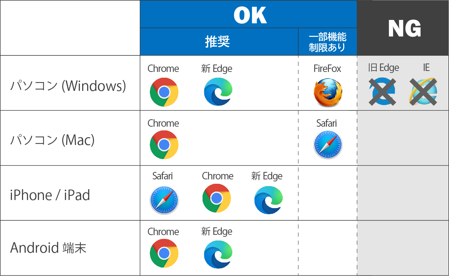Click the new Edge icon for Windows

coord(218,92)
